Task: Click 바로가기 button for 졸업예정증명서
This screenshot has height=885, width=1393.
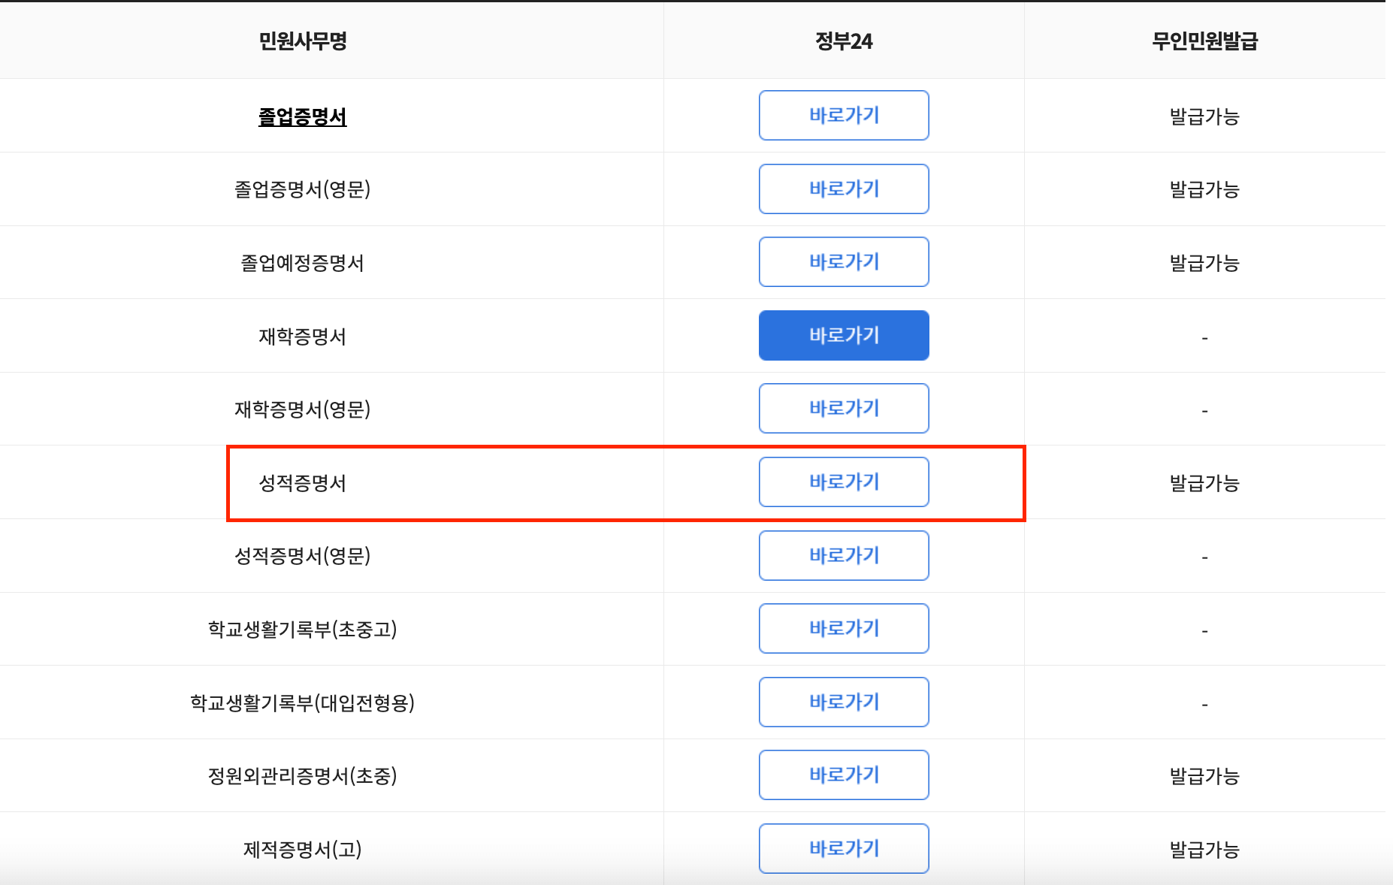Action: point(844,261)
